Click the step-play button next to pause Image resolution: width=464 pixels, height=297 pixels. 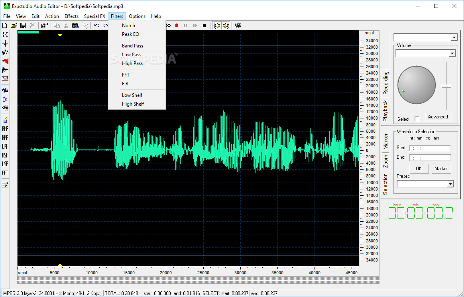point(195,26)
